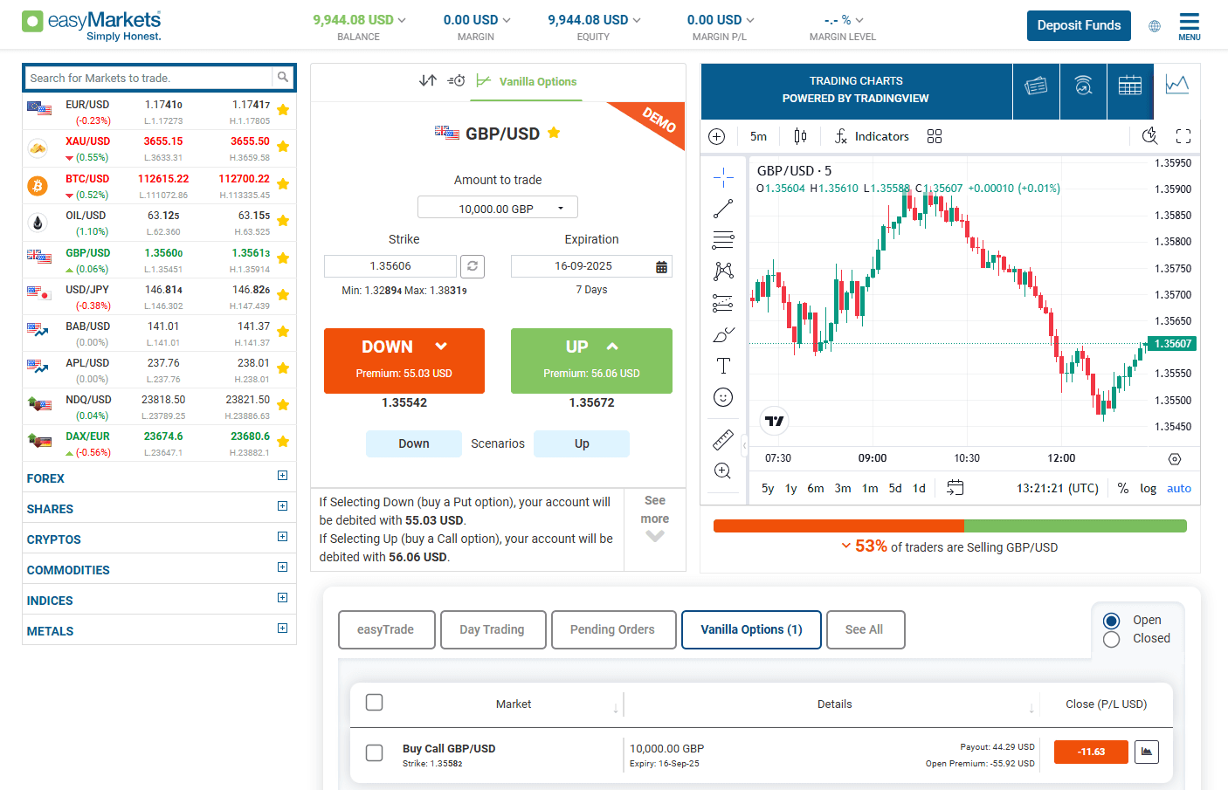Change the 5m chart interval

tap(758, 136)
